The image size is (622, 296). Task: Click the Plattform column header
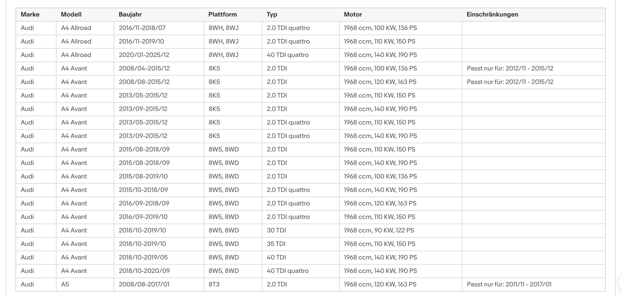click(x=222, y=15)
